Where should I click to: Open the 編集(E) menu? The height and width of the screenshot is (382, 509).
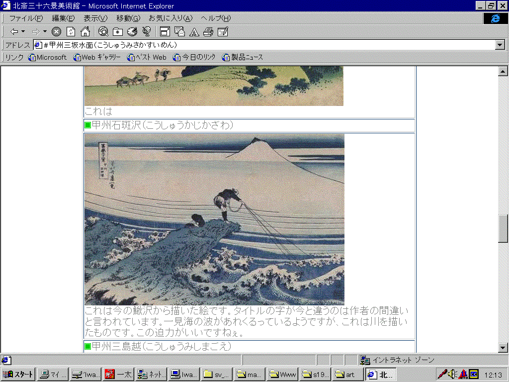(63, 18)
